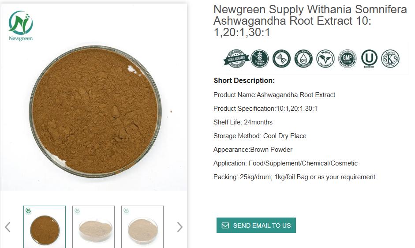
Task: Click the Packing details line
Action: 294,177
